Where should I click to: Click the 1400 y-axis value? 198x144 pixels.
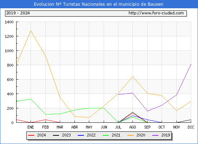pos(9,22)
